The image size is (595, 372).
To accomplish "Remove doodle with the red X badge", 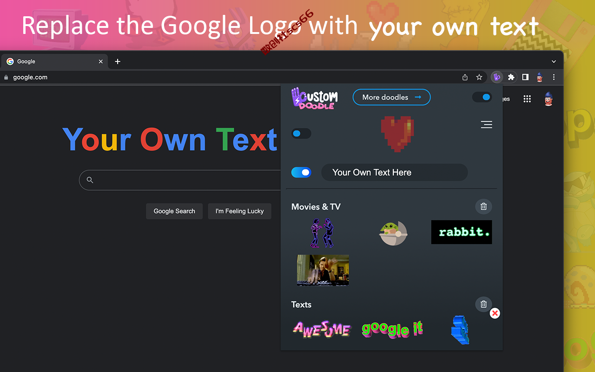I will [495, 313].
